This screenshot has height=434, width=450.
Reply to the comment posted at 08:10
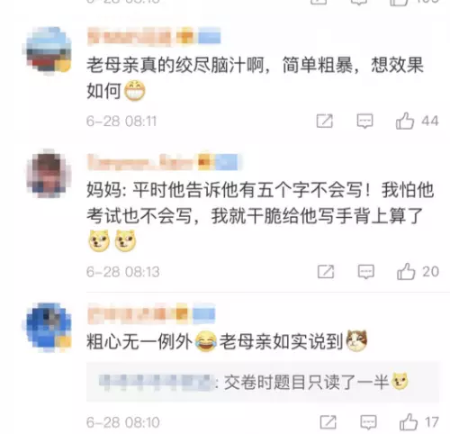click(368, 422)
